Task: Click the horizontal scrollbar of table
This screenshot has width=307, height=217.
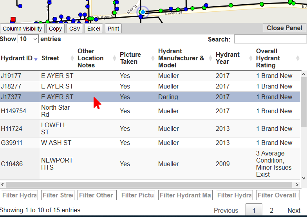Action: tap(149, 184)
